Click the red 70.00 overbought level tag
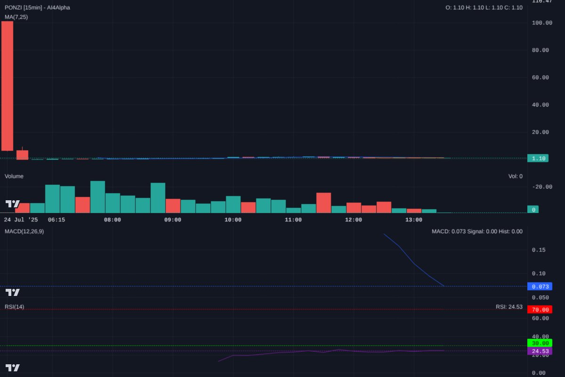565x377 pixels. pos(540,310)
